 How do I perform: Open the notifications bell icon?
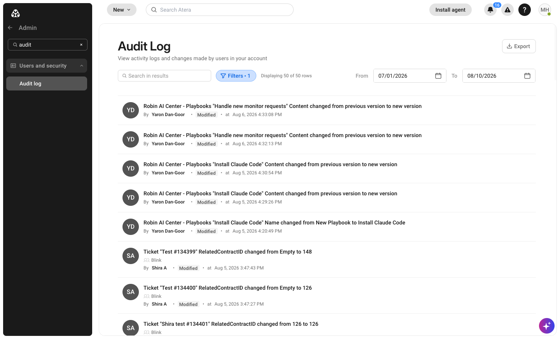pos(490,10)
